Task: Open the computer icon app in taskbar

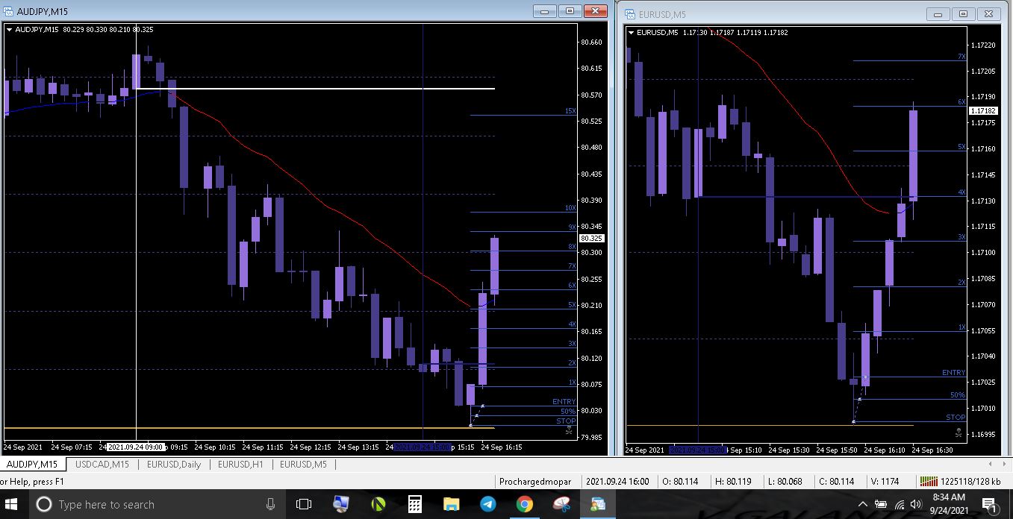Action: [x=341, y=505]
